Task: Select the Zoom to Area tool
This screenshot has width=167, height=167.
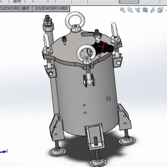Action: click(x=130, y=10)
